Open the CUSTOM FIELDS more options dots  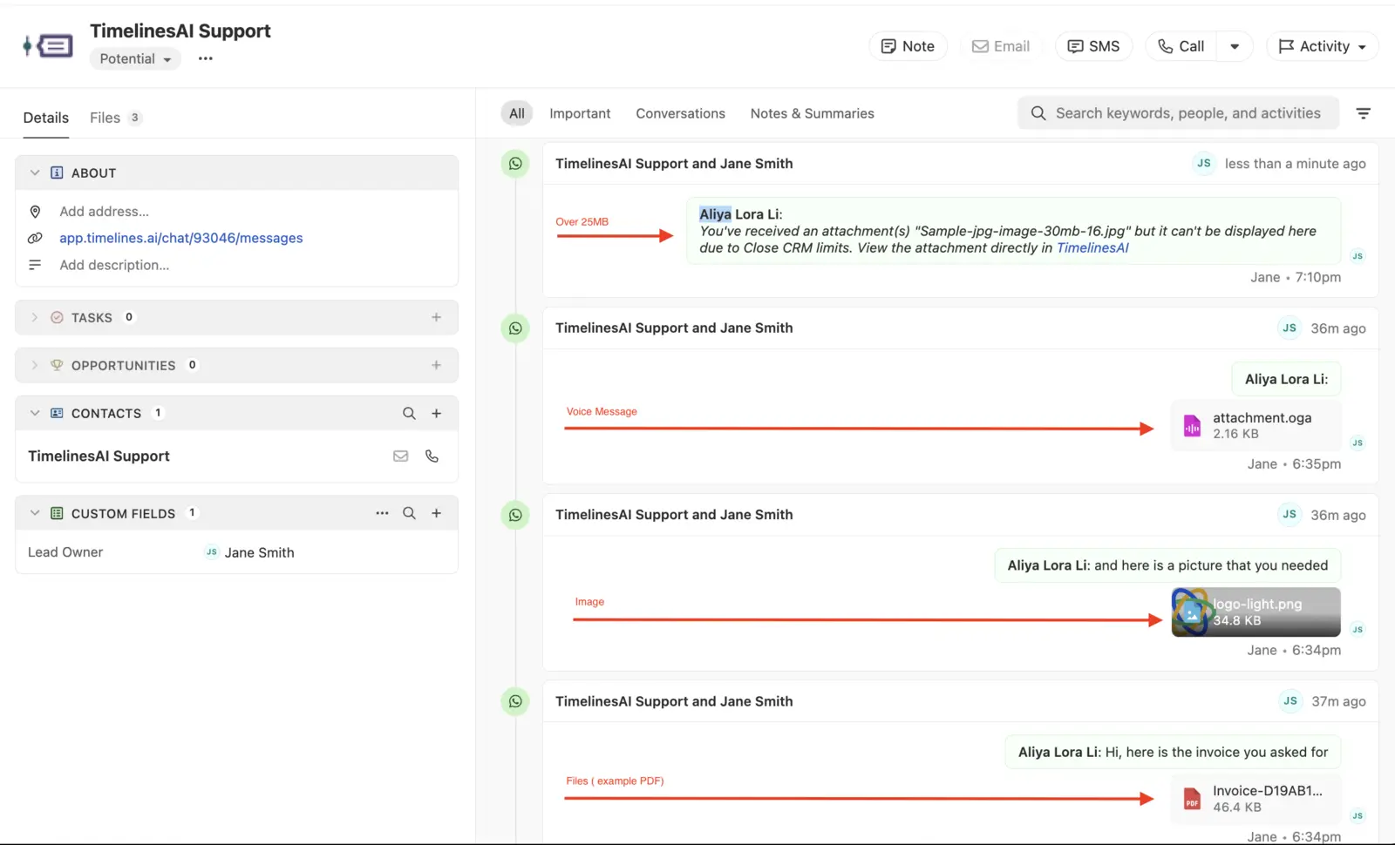[382, 513]
